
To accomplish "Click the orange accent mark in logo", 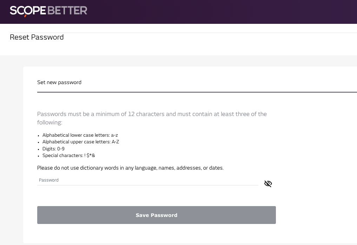I will [x=26, y=15].
